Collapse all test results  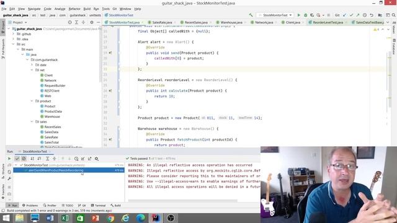pos(55,159)
